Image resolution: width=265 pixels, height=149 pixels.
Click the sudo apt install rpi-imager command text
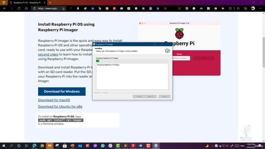click(61, 120)
